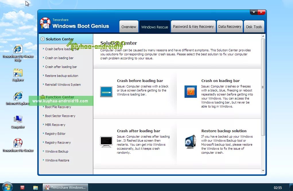Select Windows Backup in sidebar
The height and width of the screenshot is (191, 293).
[57, 151]
